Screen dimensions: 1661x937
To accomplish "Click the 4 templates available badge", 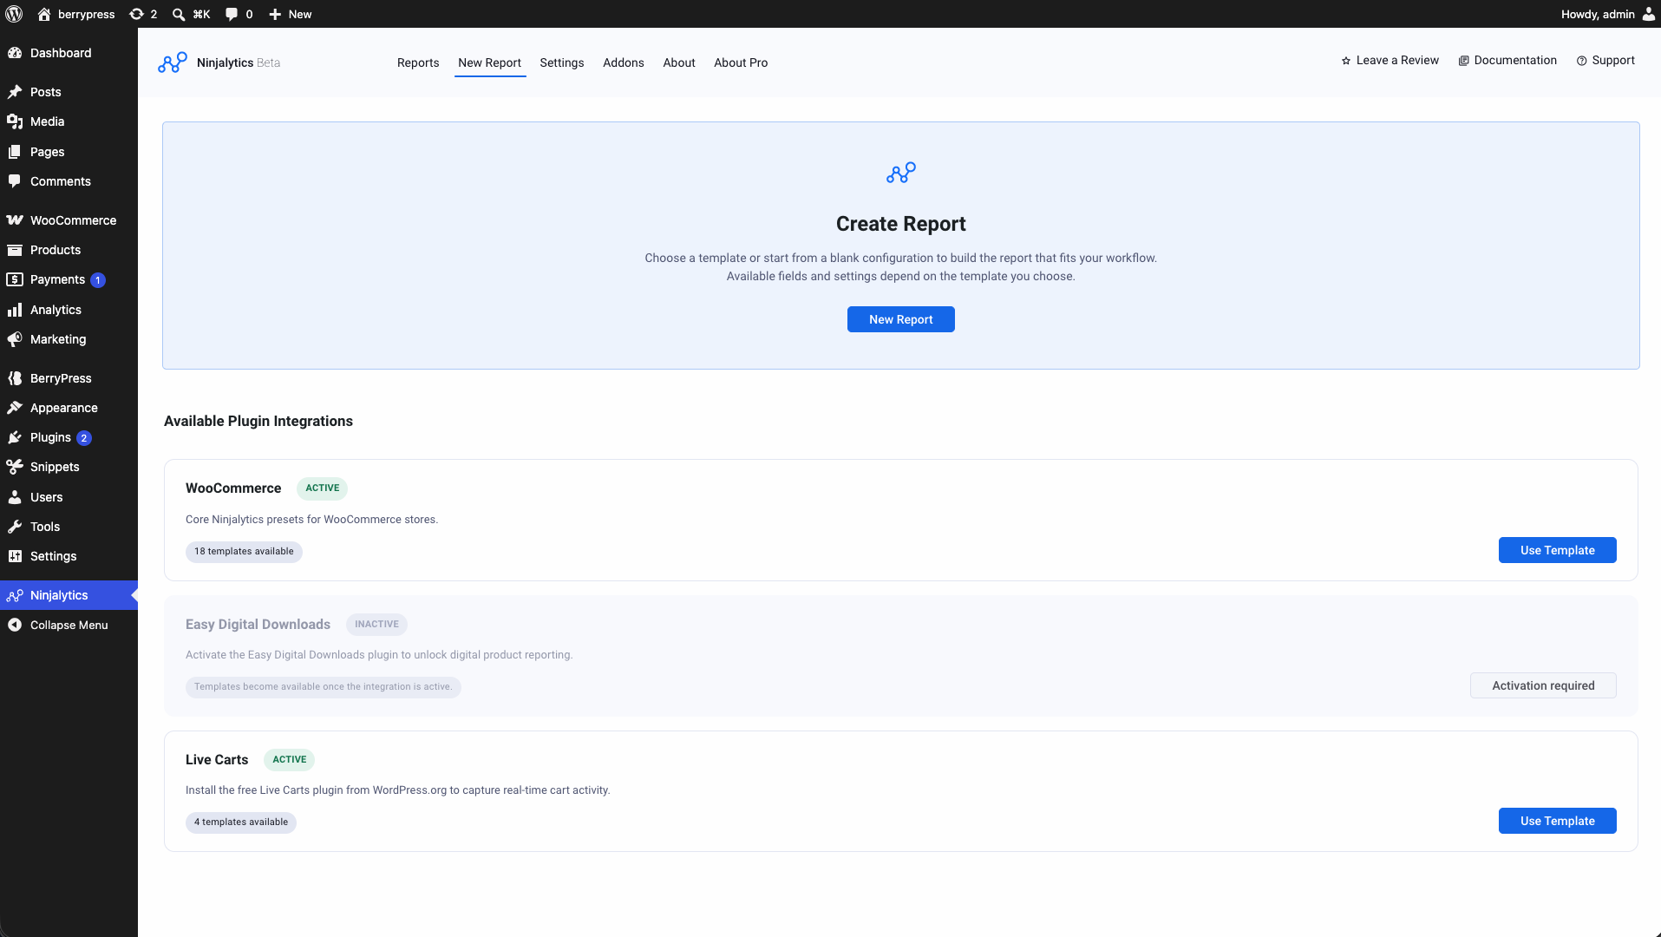I will point(241,822).
